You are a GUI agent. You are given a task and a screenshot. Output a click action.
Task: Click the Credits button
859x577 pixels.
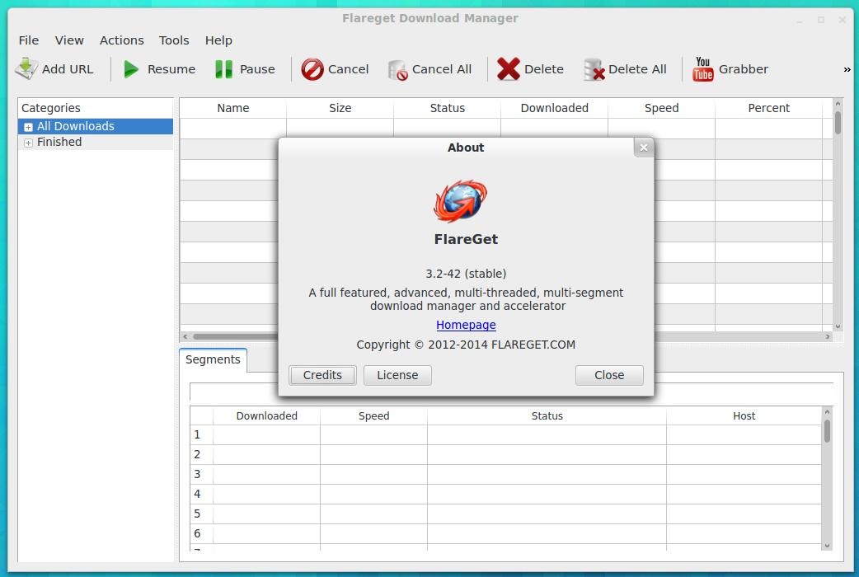tap(322, 375)
